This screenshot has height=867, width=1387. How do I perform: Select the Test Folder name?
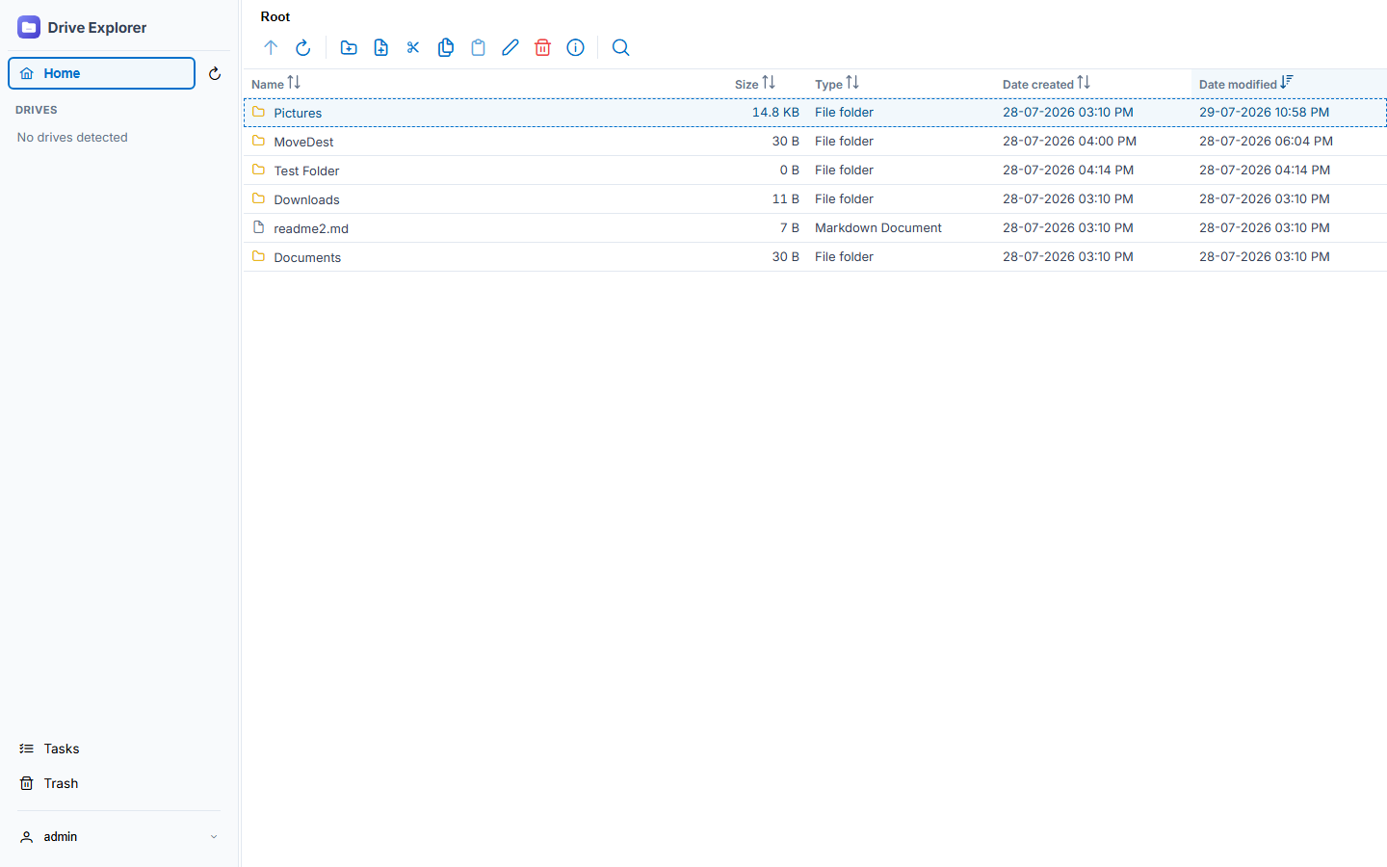point(306,171)
